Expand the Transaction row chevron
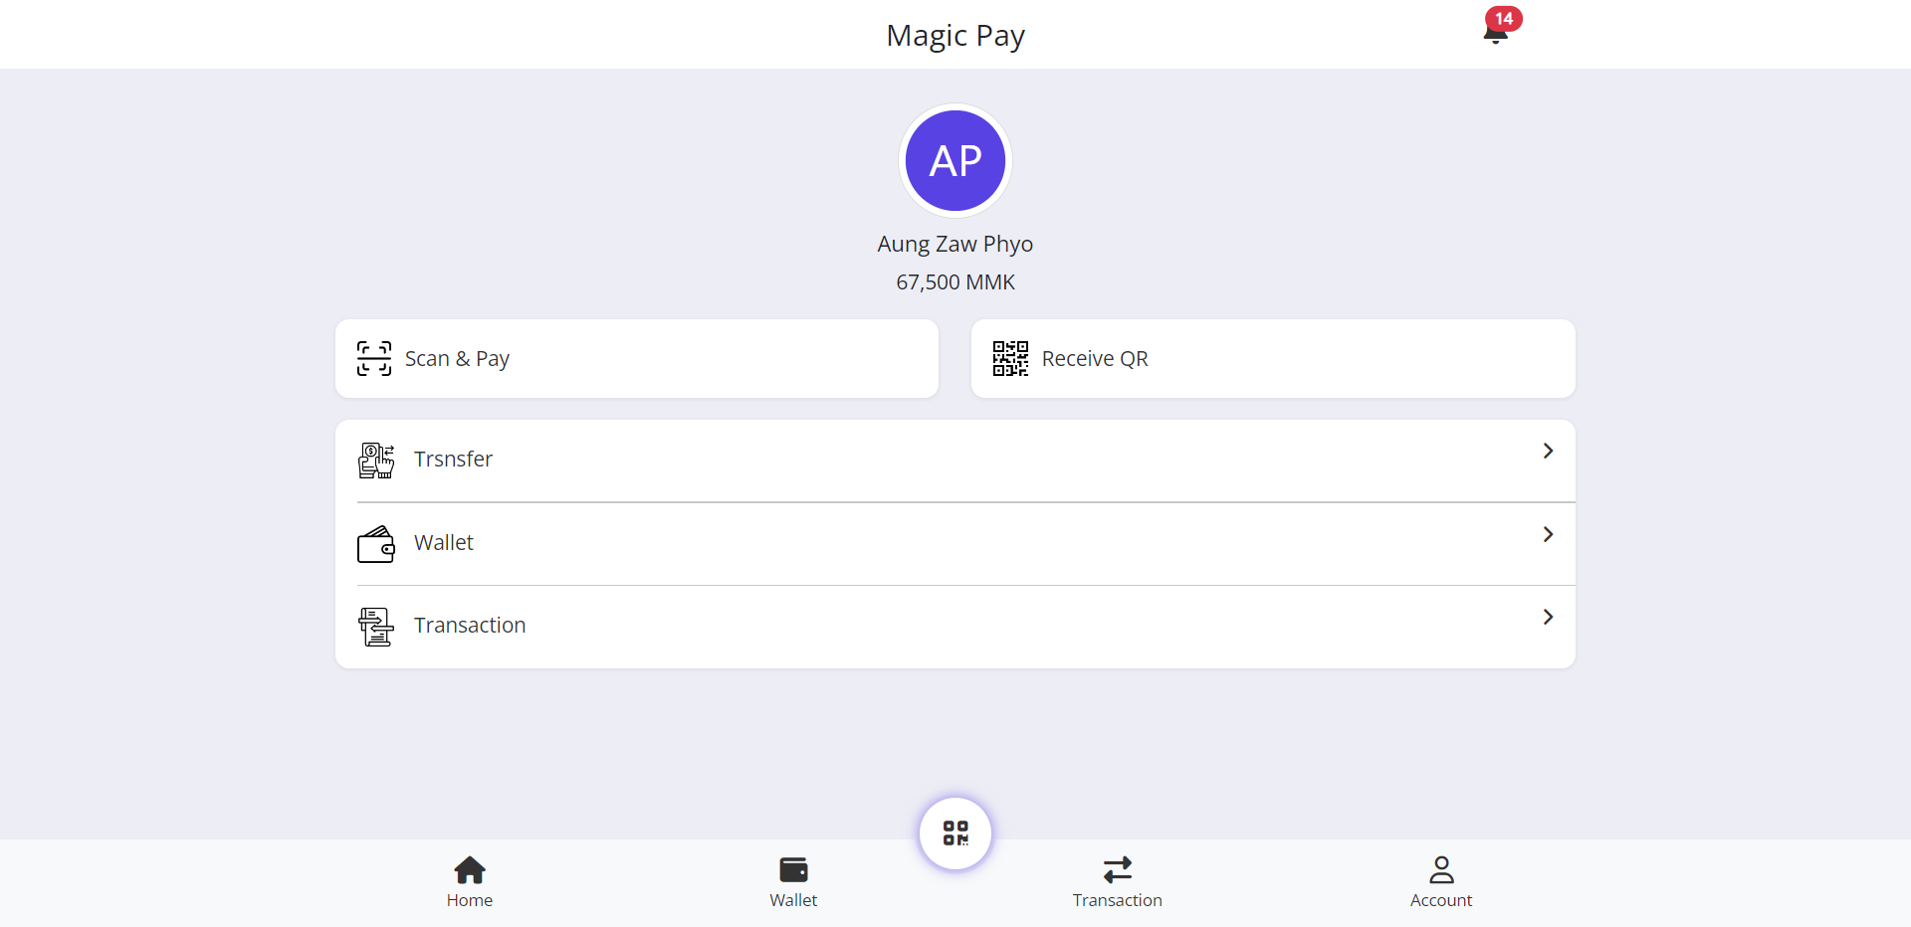Screen dimensions: 1911x927 pos(1548,617)
